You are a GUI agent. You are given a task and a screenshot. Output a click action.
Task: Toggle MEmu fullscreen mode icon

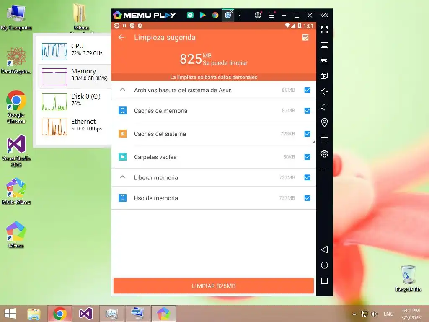click(325, 30)
